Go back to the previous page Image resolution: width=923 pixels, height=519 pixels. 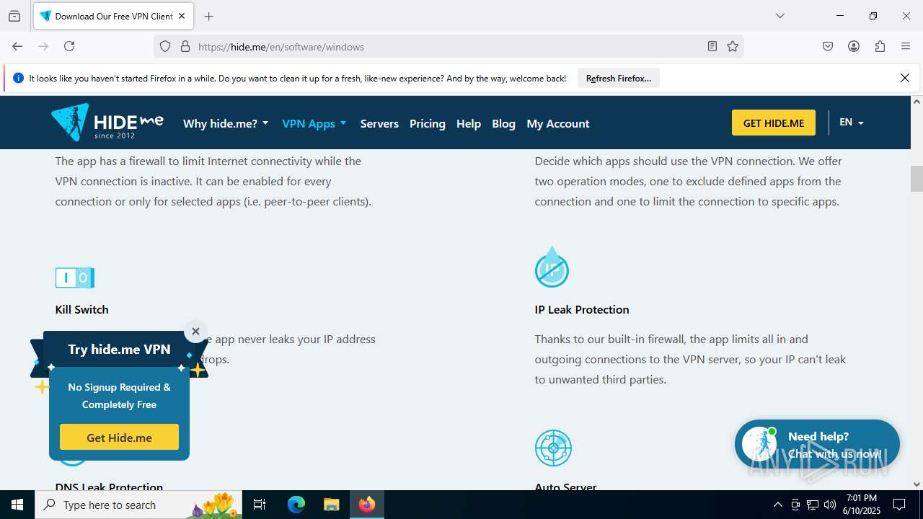coord(17,46)
